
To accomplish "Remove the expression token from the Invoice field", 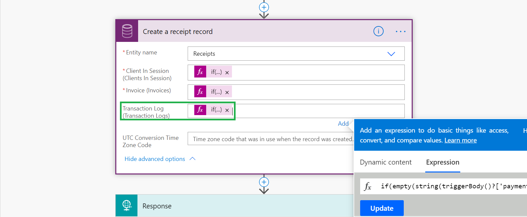I will [227, 92].
